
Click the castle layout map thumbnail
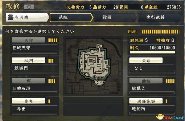click(93, 66)
